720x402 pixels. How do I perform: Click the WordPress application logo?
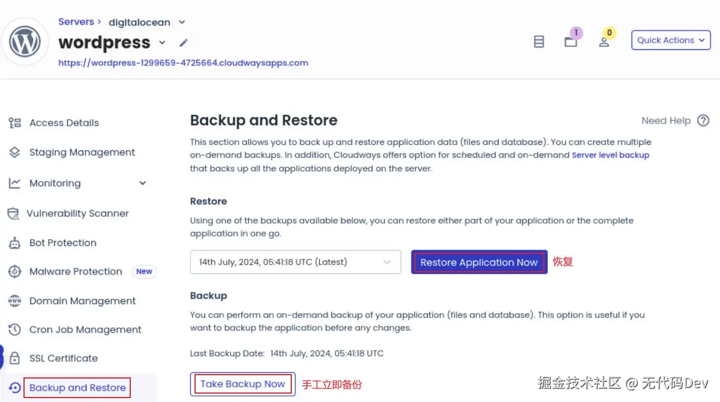25,41
